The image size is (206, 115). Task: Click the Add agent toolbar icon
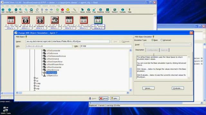3,11
